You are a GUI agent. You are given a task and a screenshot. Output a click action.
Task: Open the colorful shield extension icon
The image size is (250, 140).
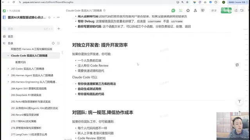(x=195, y=2)
